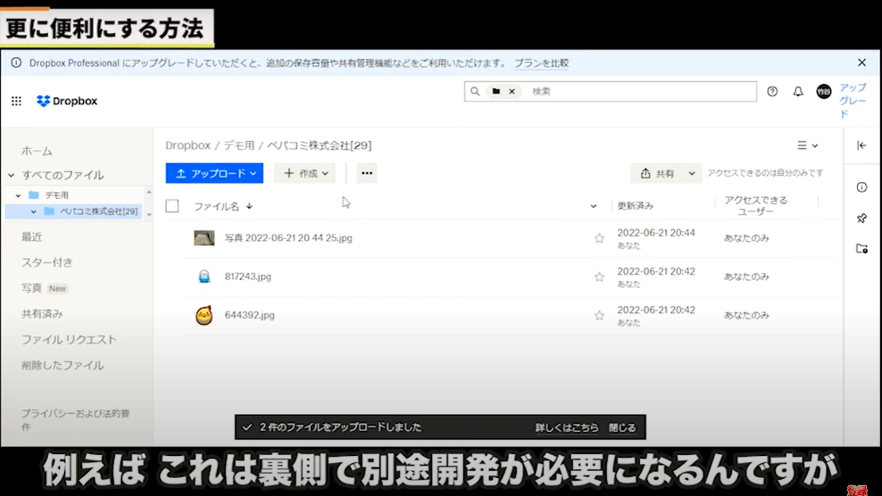Select ペパコミ株式会社[29] in the folder tree

(x=99, y=211)
